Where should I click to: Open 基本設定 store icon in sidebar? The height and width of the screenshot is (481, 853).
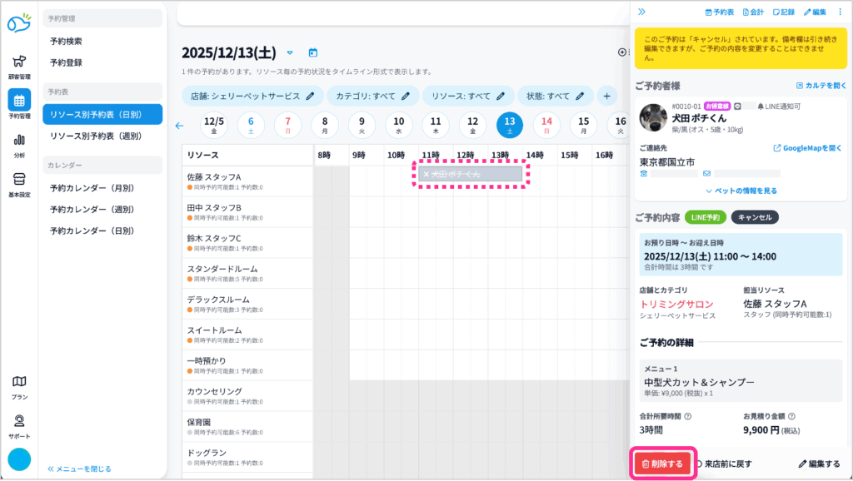[18, 184]
